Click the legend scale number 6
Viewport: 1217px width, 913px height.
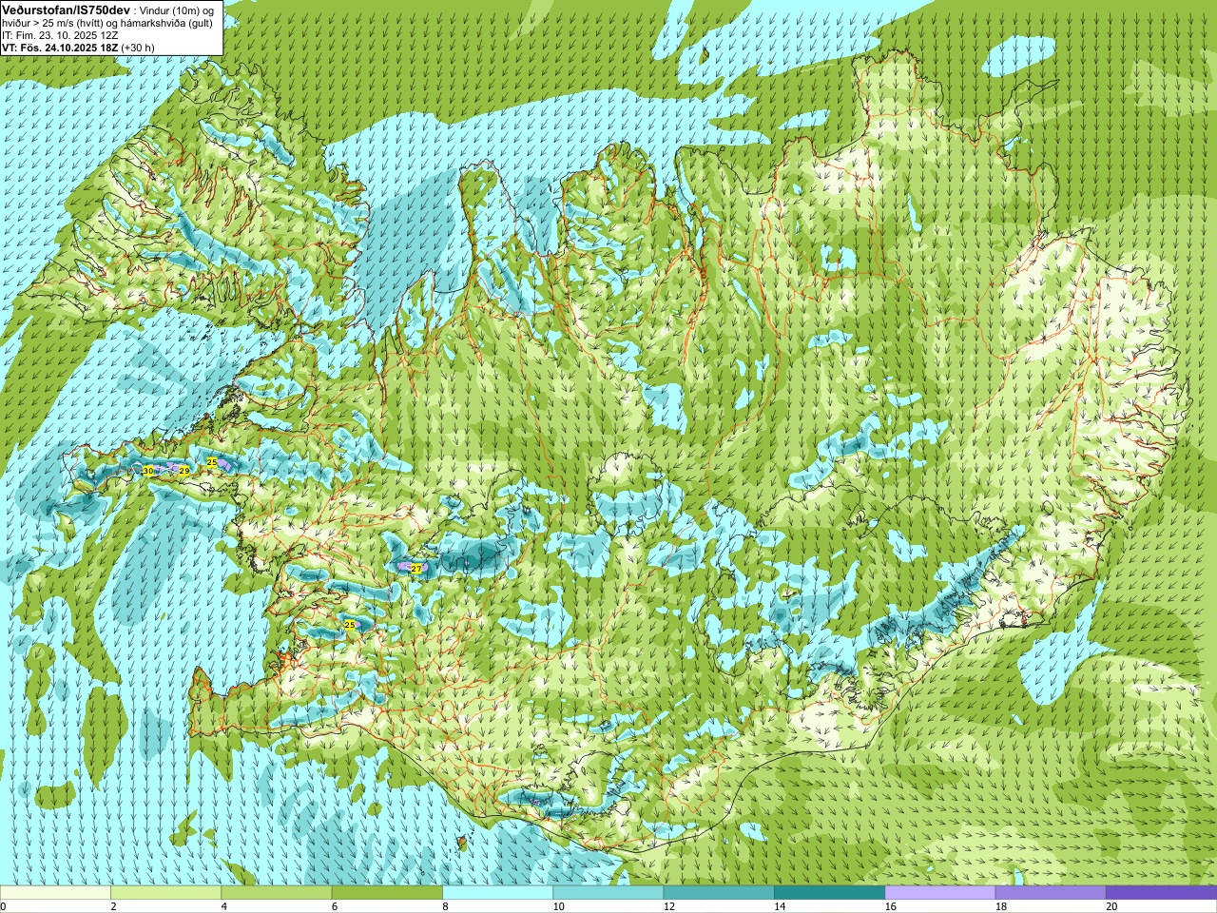click(x=335, y=906)
